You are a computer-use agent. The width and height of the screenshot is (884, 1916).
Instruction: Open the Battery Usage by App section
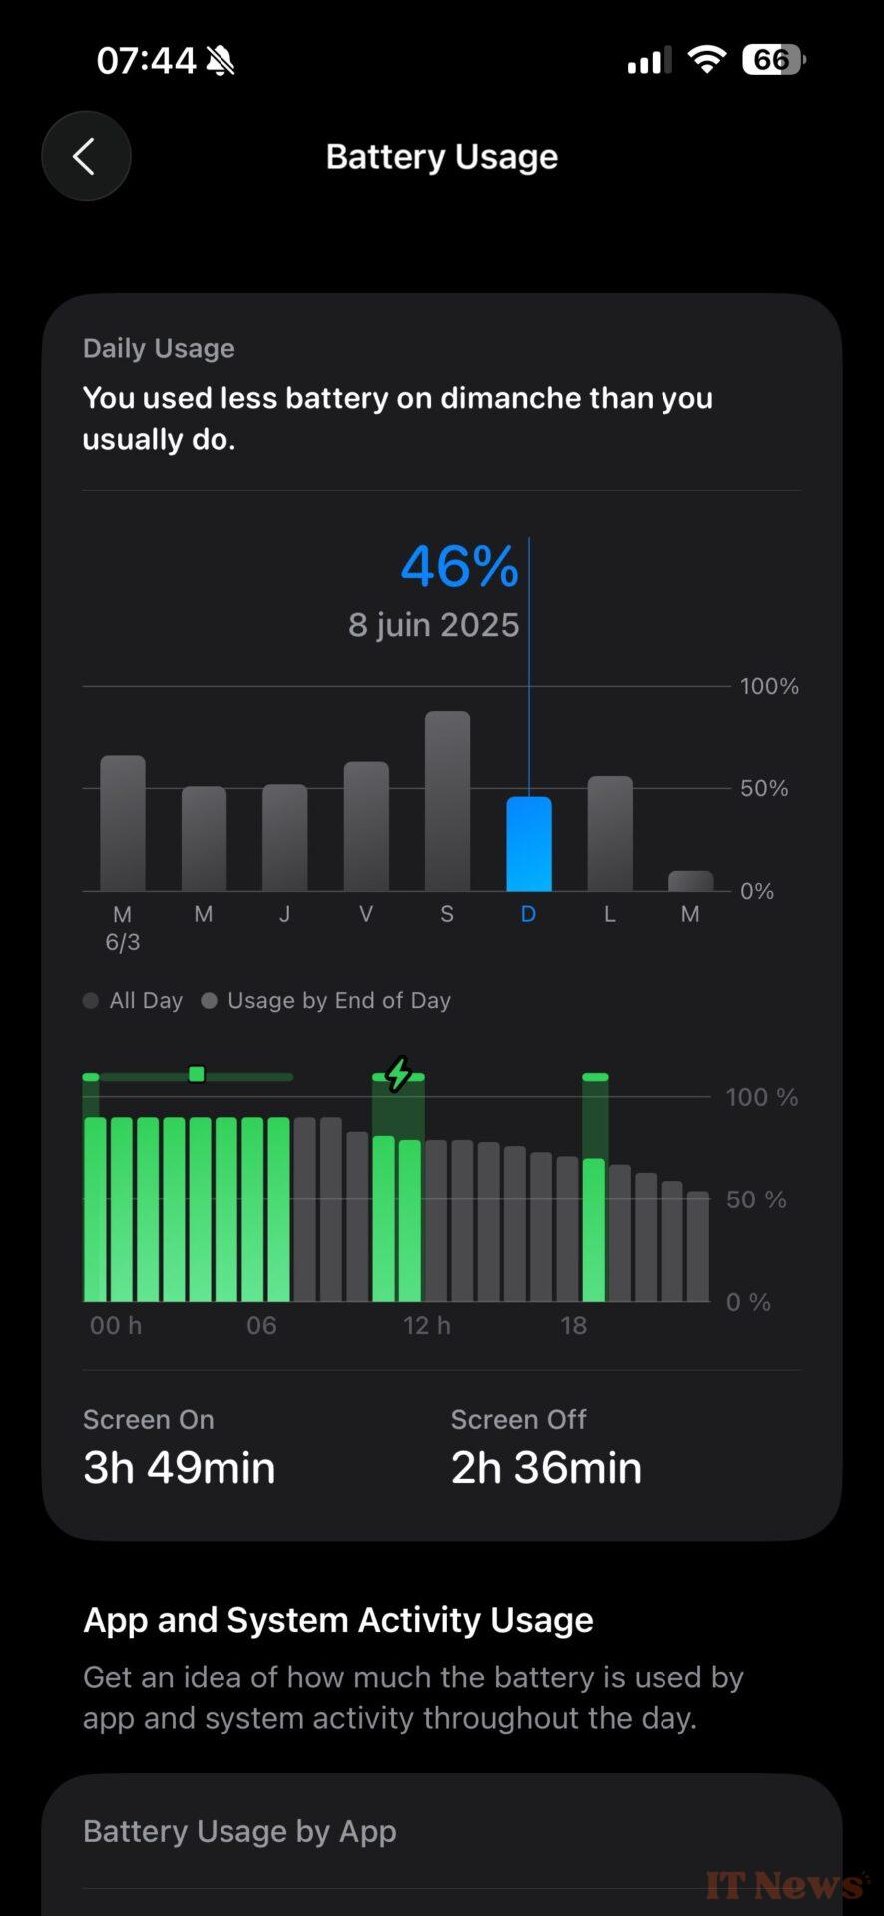pos(239,1831)
